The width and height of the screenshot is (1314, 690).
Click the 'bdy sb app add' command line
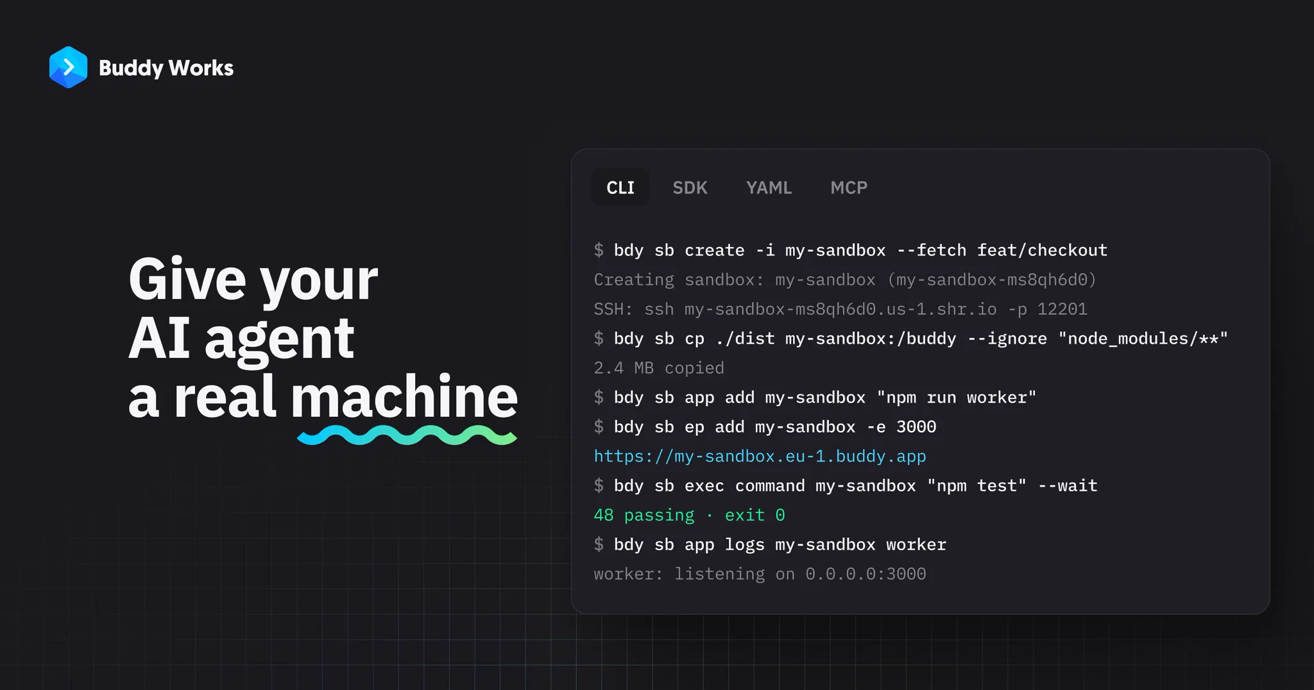(x=815, y=398)
